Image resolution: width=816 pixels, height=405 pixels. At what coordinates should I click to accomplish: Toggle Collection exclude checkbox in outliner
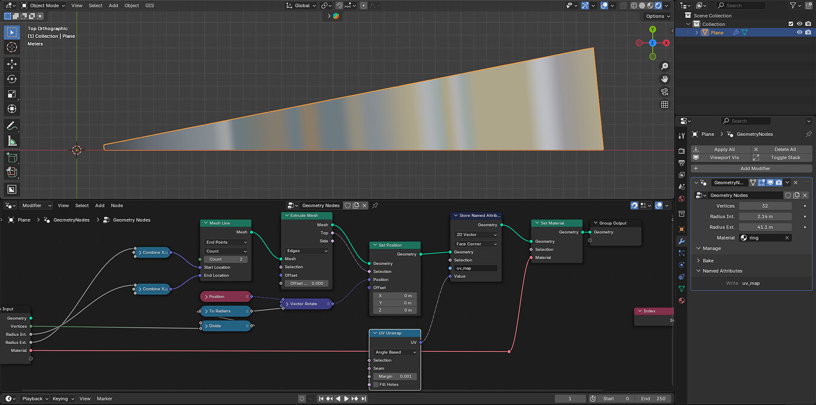point(791,24)
